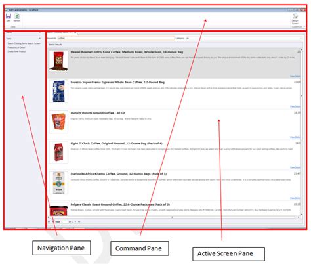Viewport: 311px width, 264px height.
Task: Click the Refresh icon in the ribbon
Action: click(x=17, y=17)
